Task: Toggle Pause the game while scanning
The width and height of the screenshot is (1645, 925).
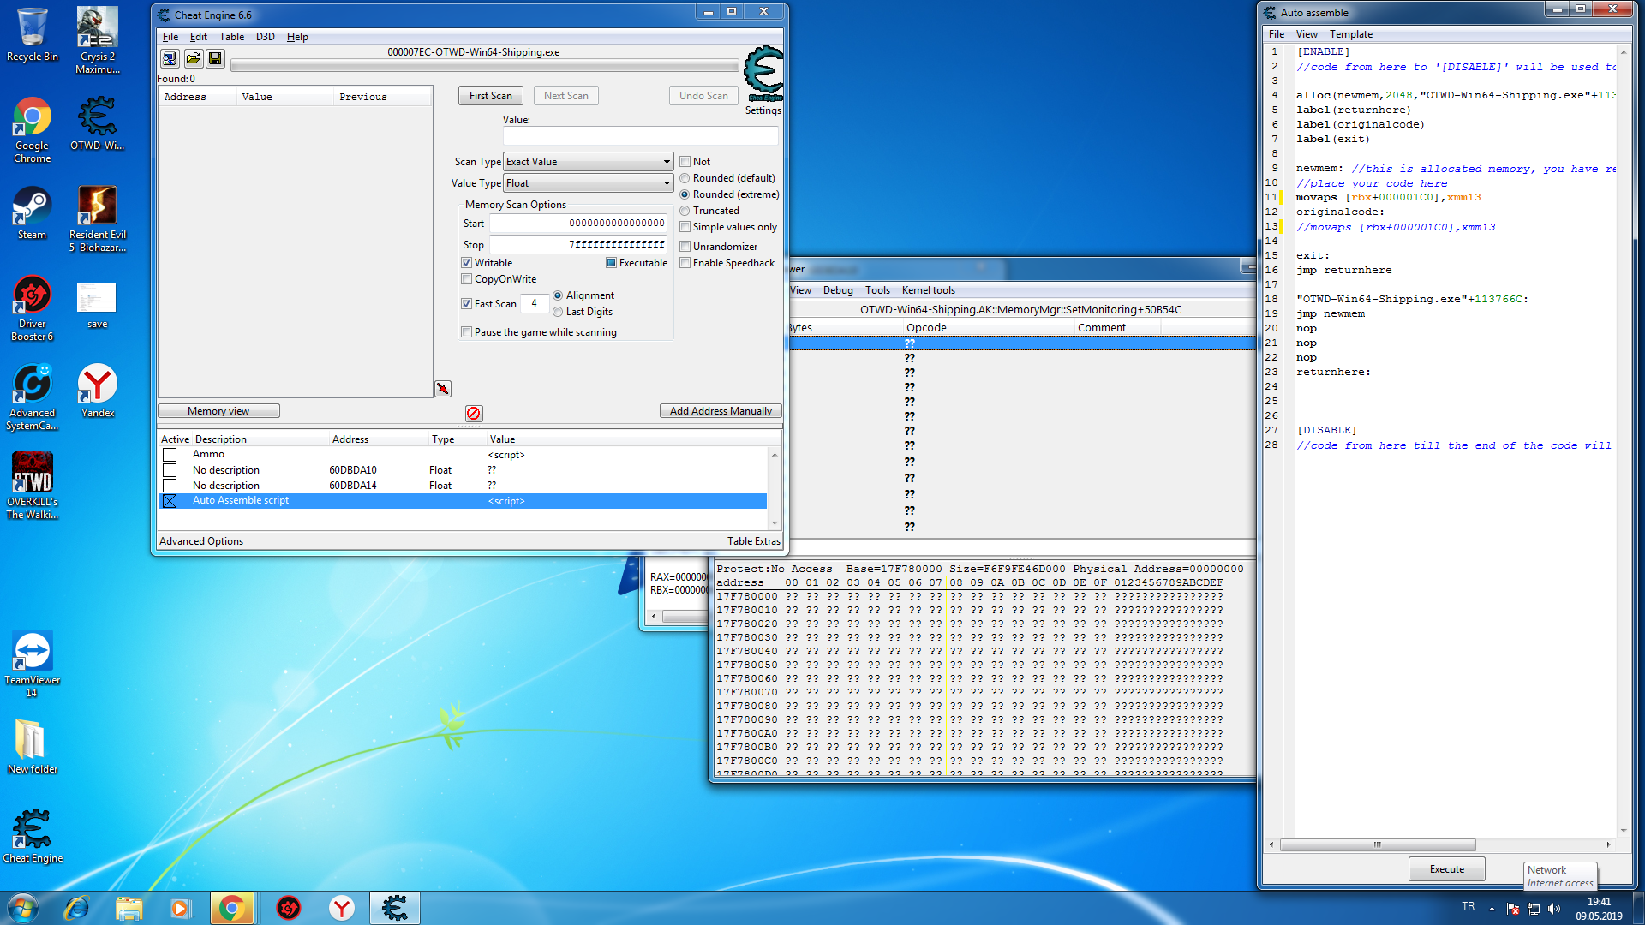Action: pyautogui.click(x=467, y=332)
